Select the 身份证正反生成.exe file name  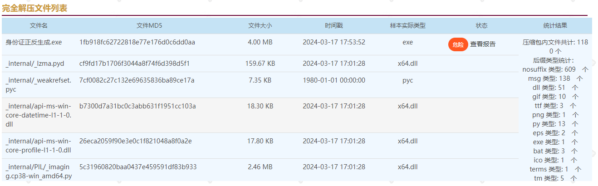coord(34,42)
